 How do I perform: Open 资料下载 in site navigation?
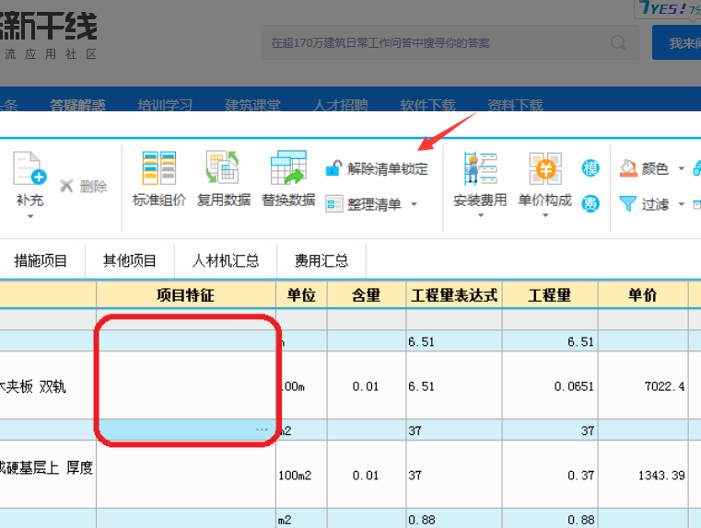515,106
